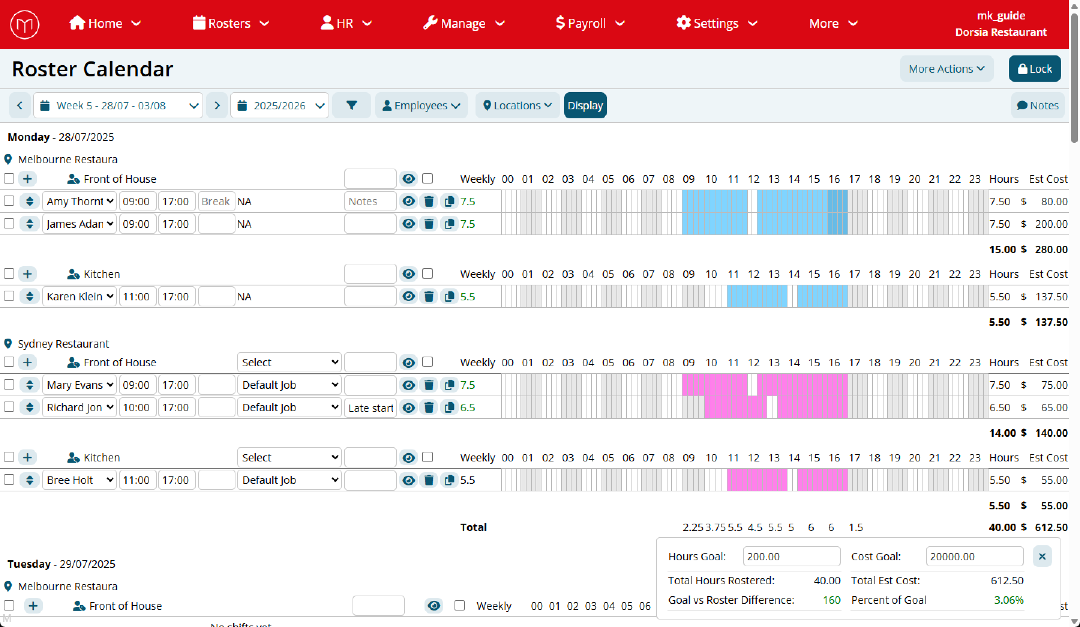1080x627 pixels.
Task: Open the roster filter
Action: tap(351, 105)
